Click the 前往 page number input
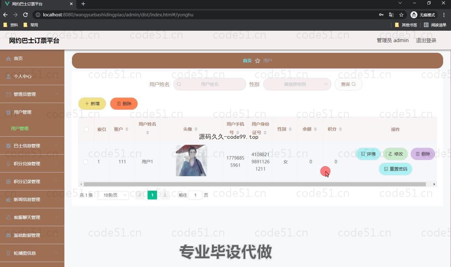 (x=195, y=195)
